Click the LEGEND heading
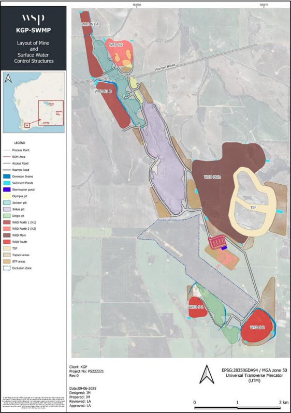The height and width of the screenshot is (413, 291). (x=20, y=143)
